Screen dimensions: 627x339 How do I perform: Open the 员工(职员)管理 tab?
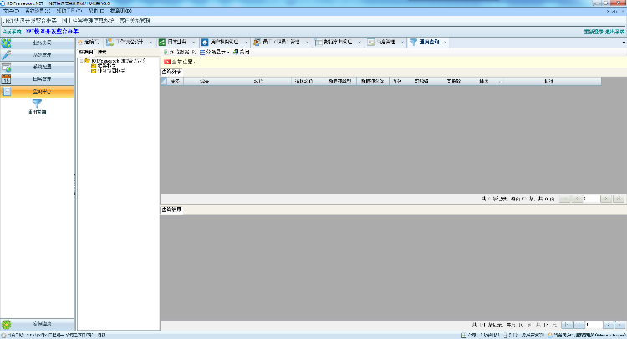[281, 42]
